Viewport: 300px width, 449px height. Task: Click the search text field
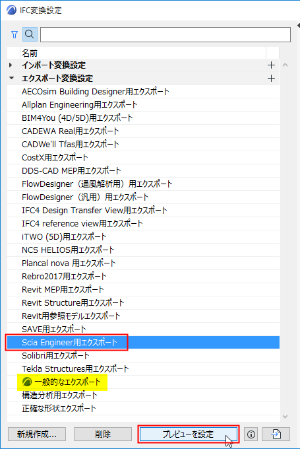point(165,34)
